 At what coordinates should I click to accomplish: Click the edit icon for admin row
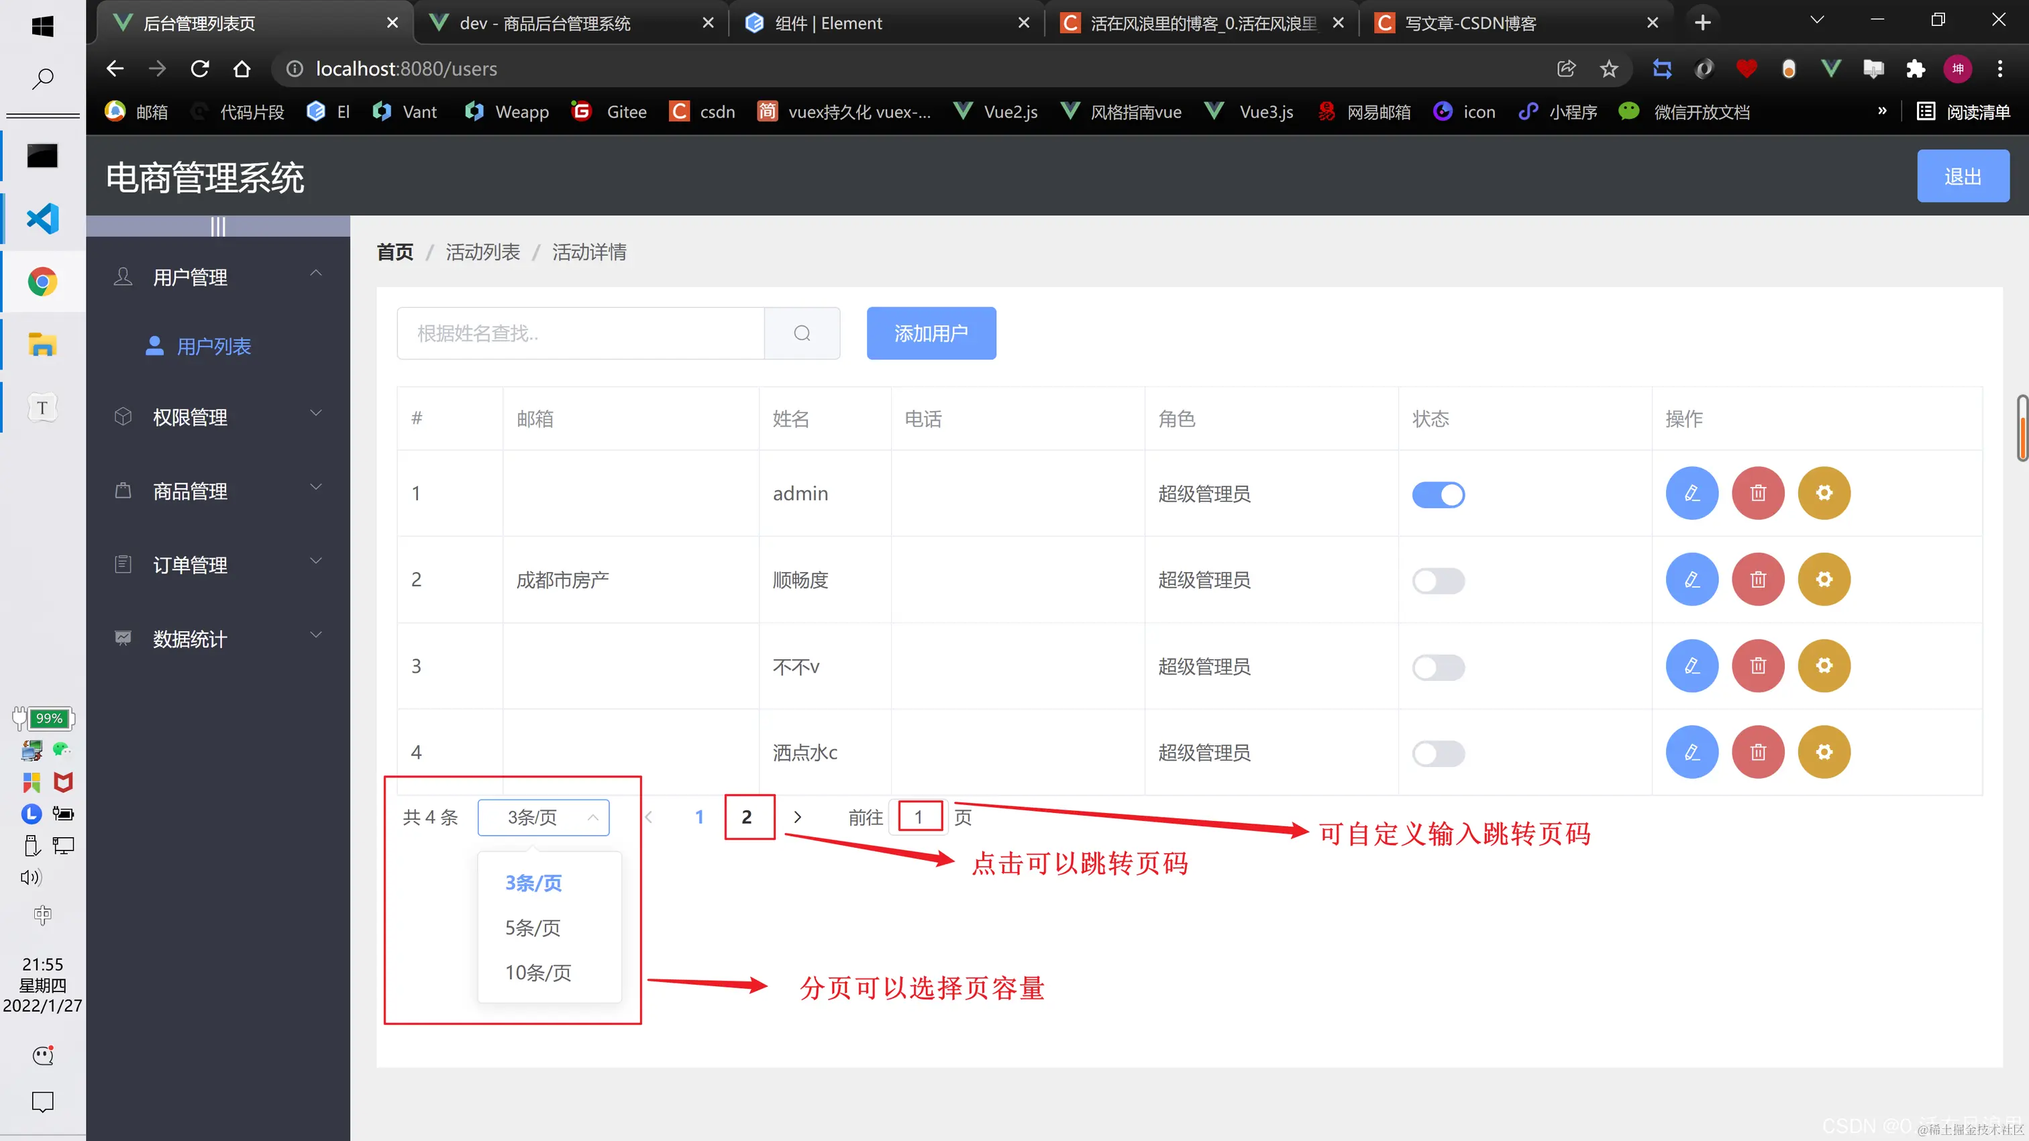[1691, 493]
